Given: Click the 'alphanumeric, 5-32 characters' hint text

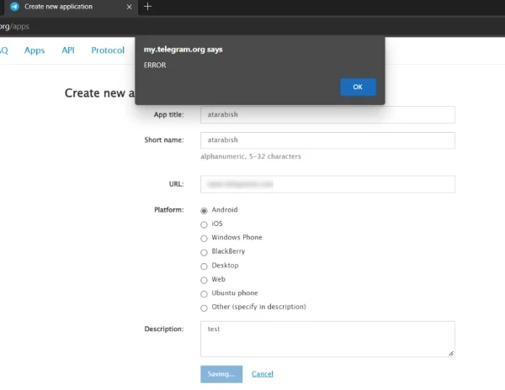Looking at the screenshot, I should pyautogui.click(x=251, y=156).
